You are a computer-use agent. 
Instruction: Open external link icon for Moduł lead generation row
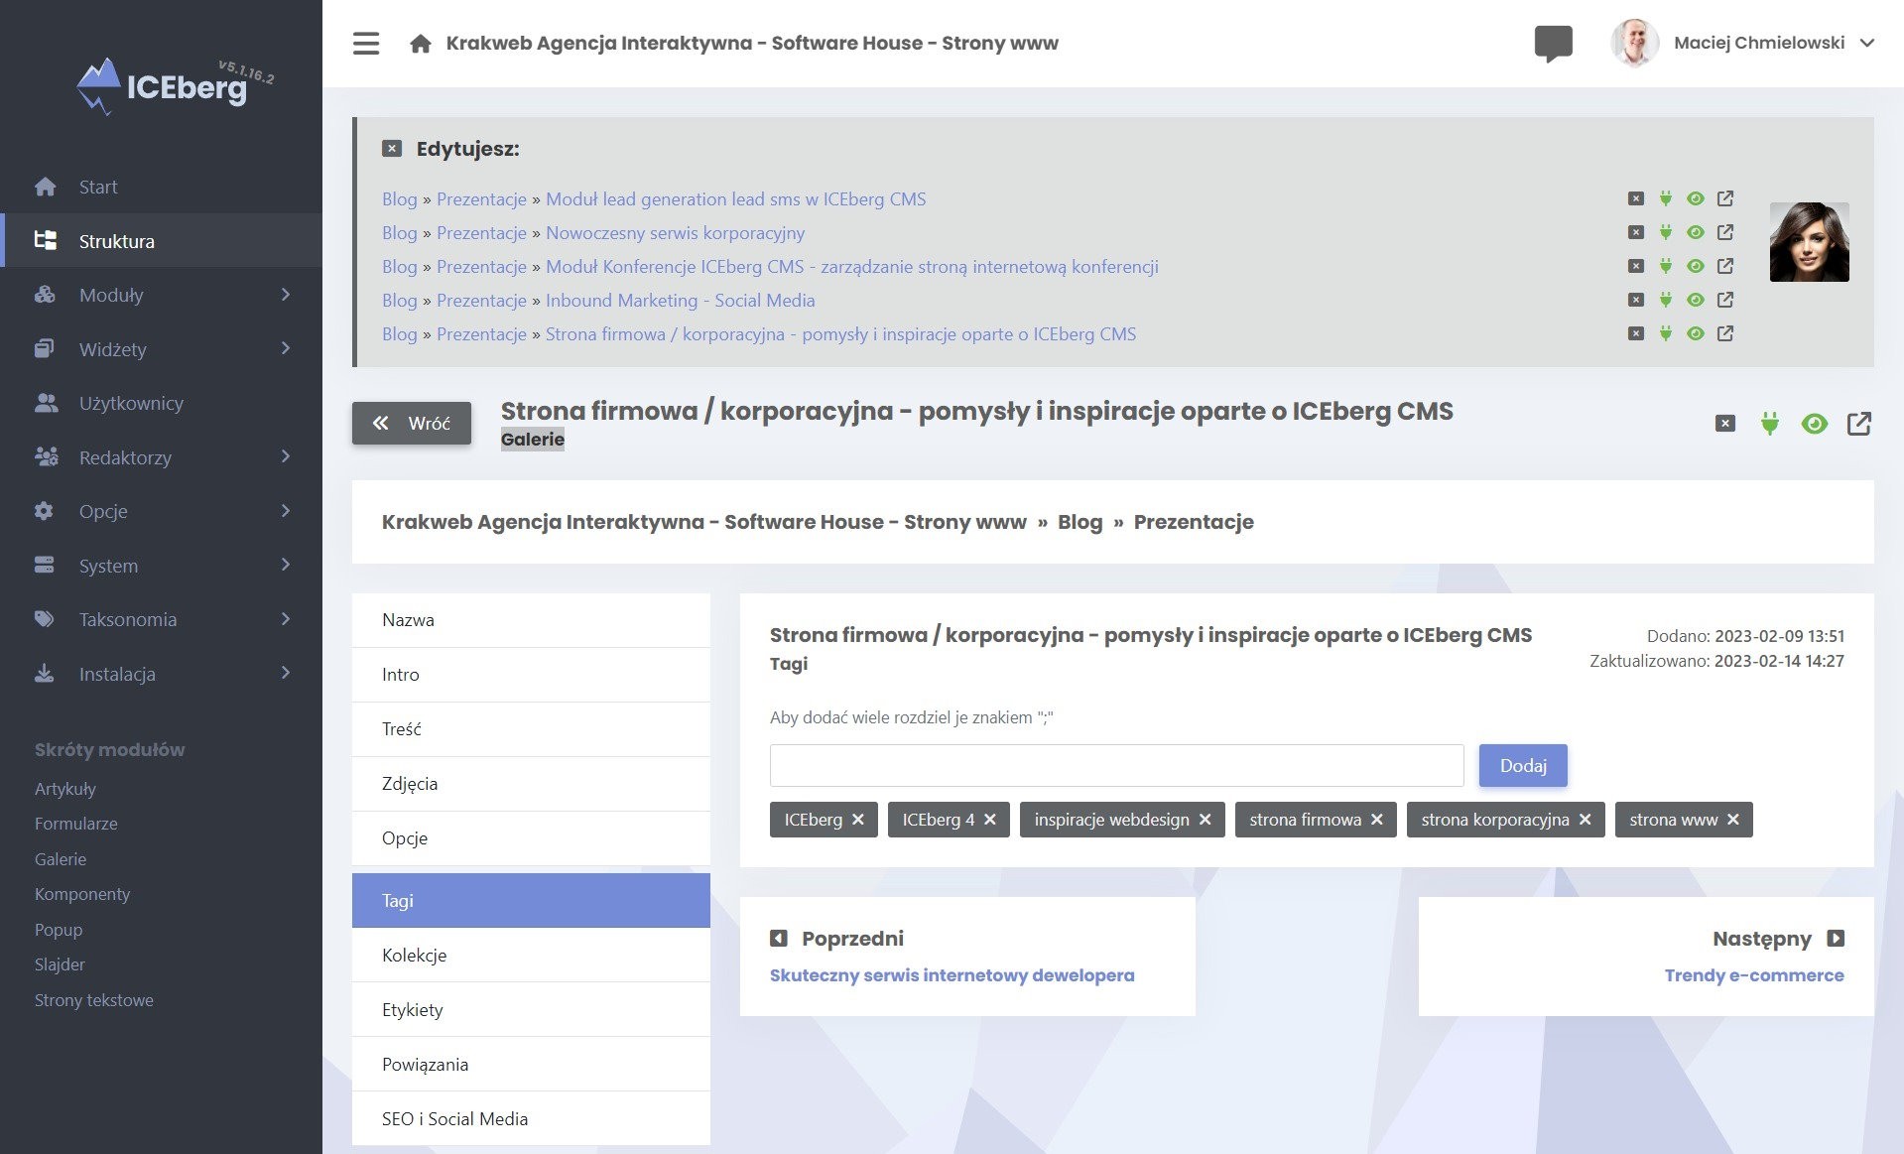[x=1725, y=198]
